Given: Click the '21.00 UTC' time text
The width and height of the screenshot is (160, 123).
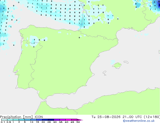Looking at the screenshot, I should coord(132,117).
